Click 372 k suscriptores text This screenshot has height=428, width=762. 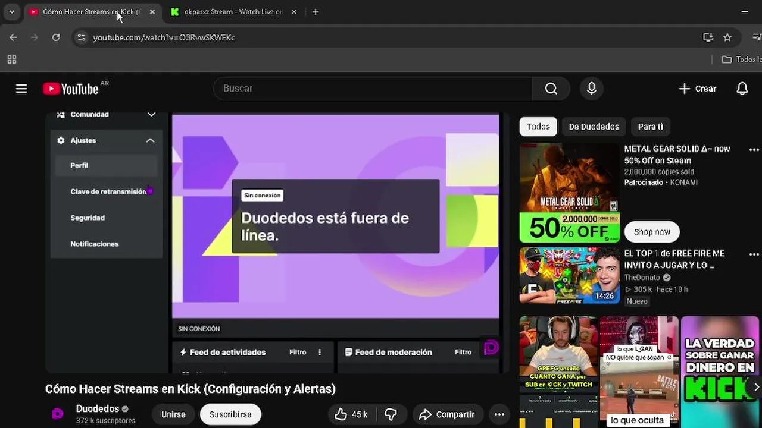pos(106,421)
